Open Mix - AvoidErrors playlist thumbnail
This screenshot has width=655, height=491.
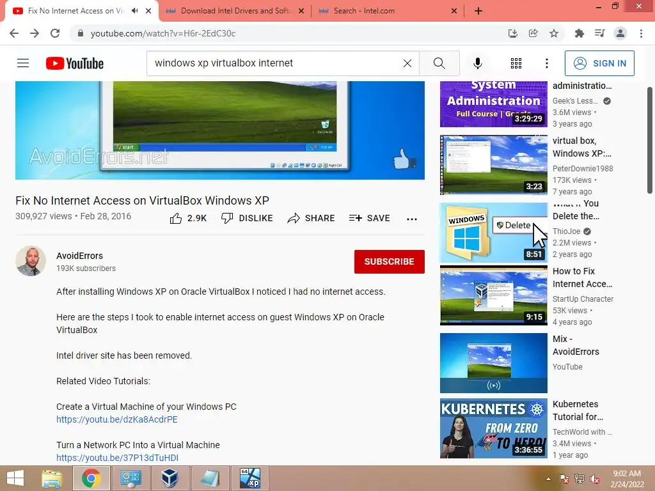tap(493, 363)
